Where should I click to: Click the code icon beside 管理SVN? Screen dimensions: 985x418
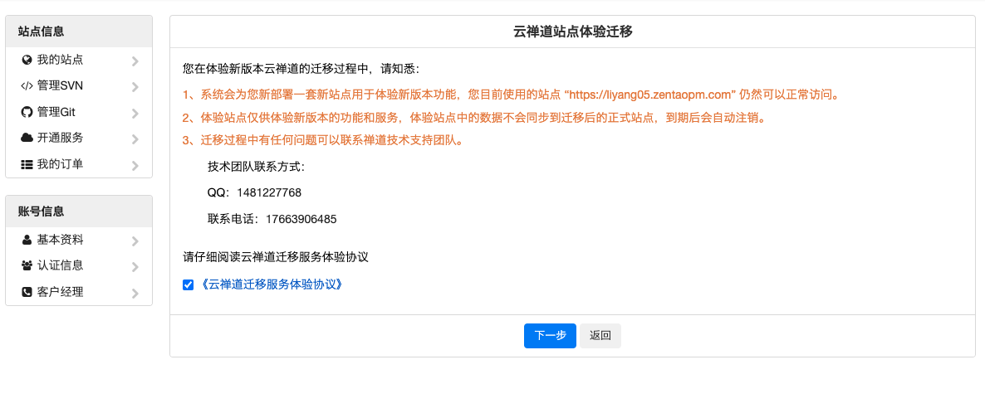click(27, 85)
